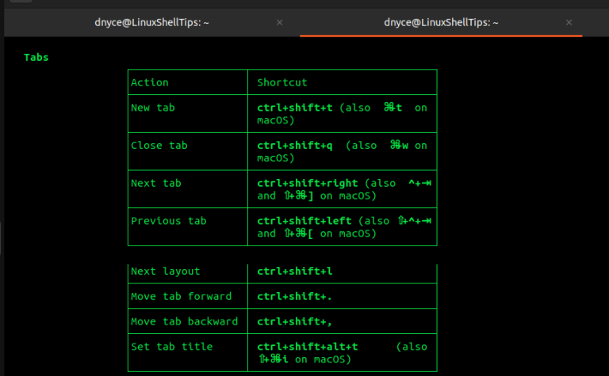Viewport: 609px width, 376px height.
Task: Click the Move tab forward cell
Action: [x=182, y=297]
